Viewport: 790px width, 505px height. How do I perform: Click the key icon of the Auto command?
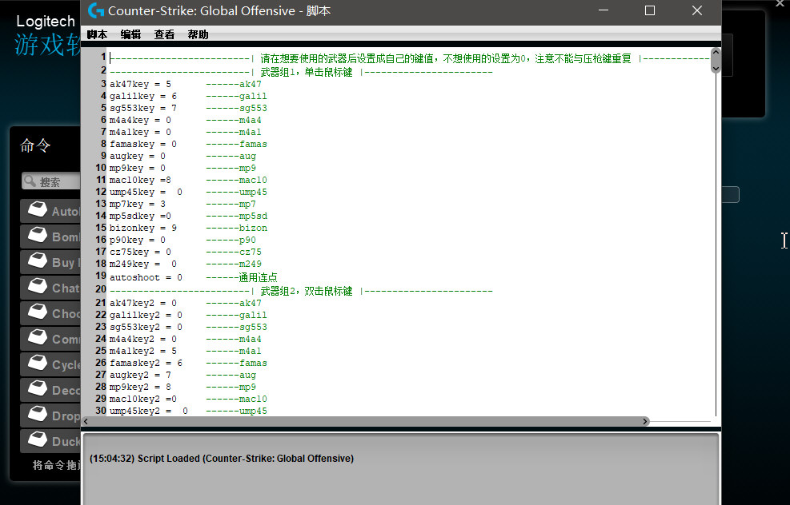coord(38,210)
